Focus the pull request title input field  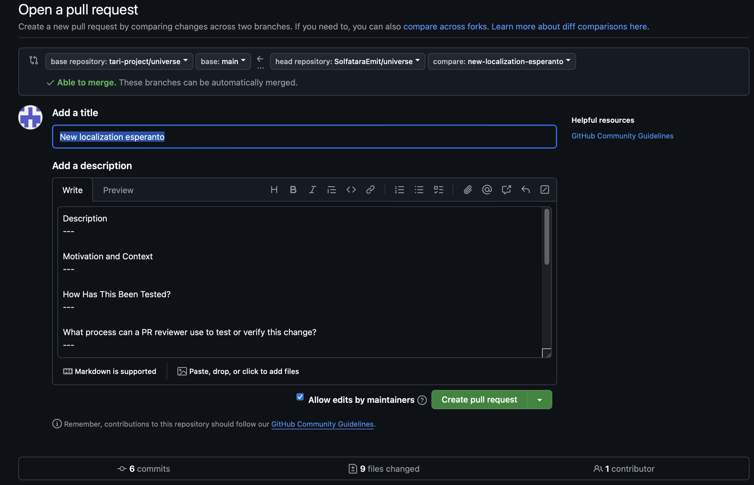304,137
